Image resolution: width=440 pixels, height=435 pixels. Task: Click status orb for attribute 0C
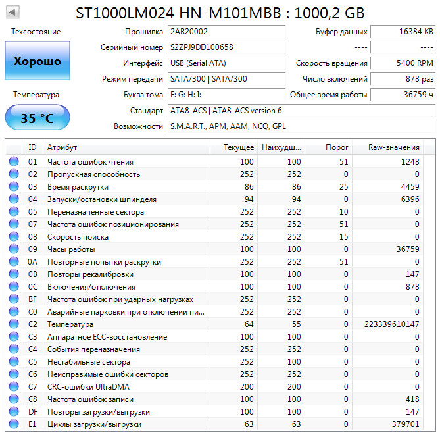pyautogui.click(x=14, y=286)
